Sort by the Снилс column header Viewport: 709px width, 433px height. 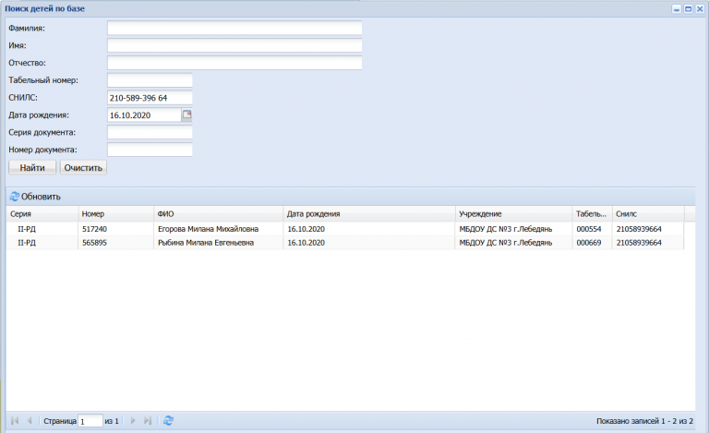click(648, 214)
